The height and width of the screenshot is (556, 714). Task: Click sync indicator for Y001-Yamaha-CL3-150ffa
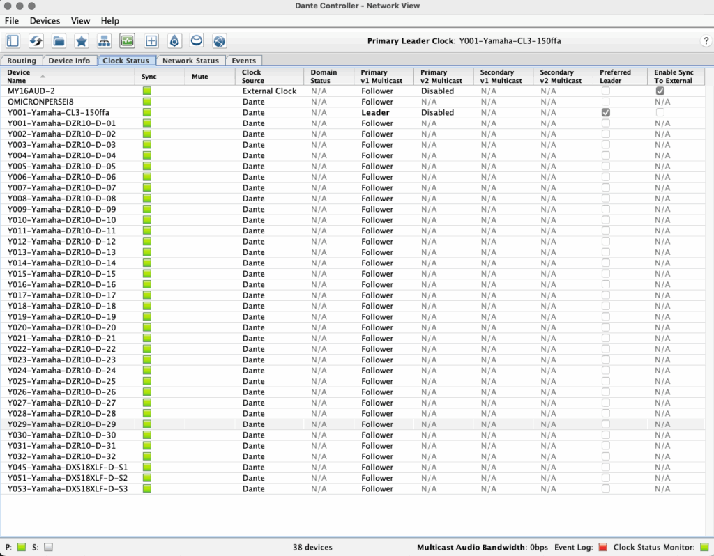click(146, 112)
